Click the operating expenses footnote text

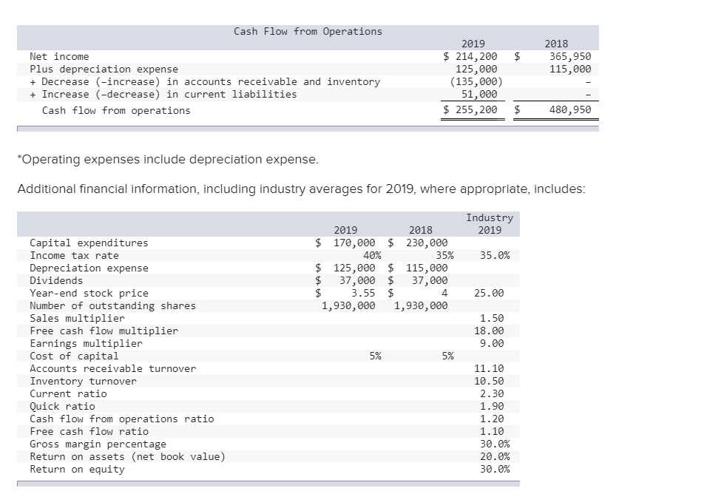[x=168, y=160]
